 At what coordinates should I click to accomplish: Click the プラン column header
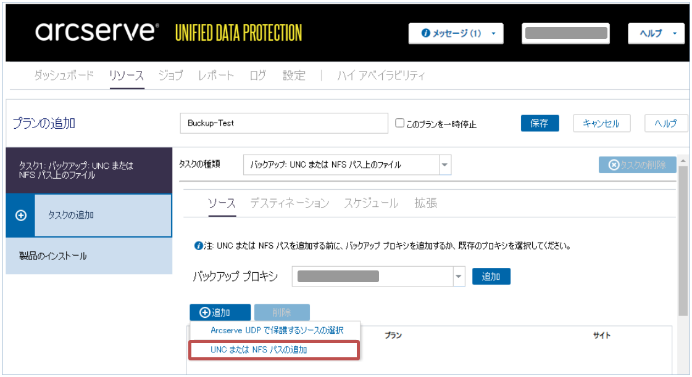click(x=393, y=336)
